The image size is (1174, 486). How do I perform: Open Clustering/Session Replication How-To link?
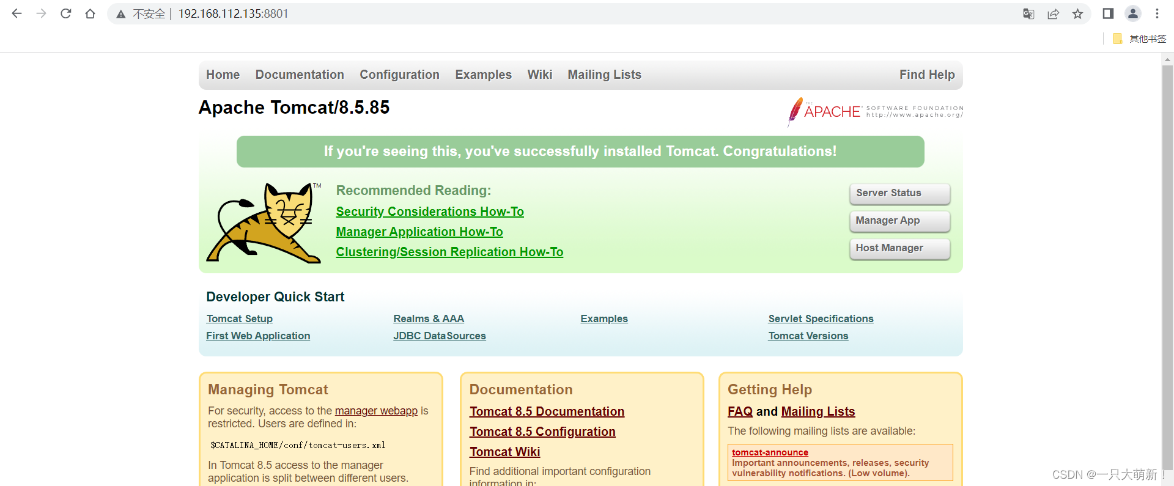(449, 252)
